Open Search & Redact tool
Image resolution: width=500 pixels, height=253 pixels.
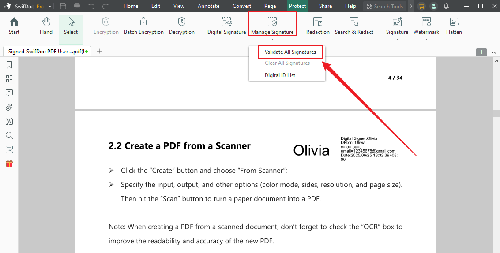point(354,26)
